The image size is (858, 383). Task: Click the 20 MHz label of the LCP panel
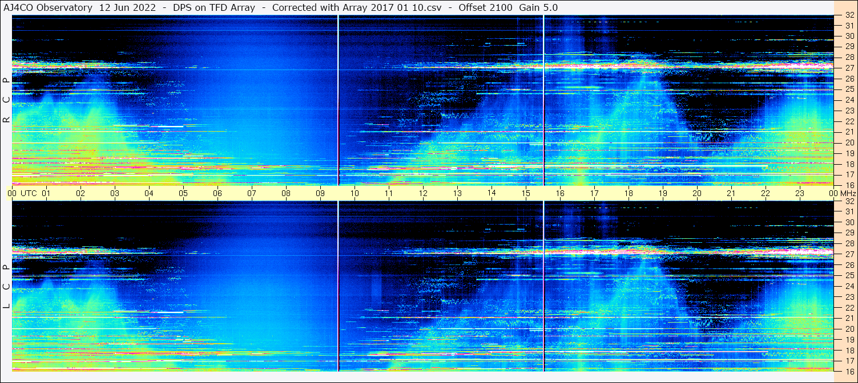pos(849,329)
